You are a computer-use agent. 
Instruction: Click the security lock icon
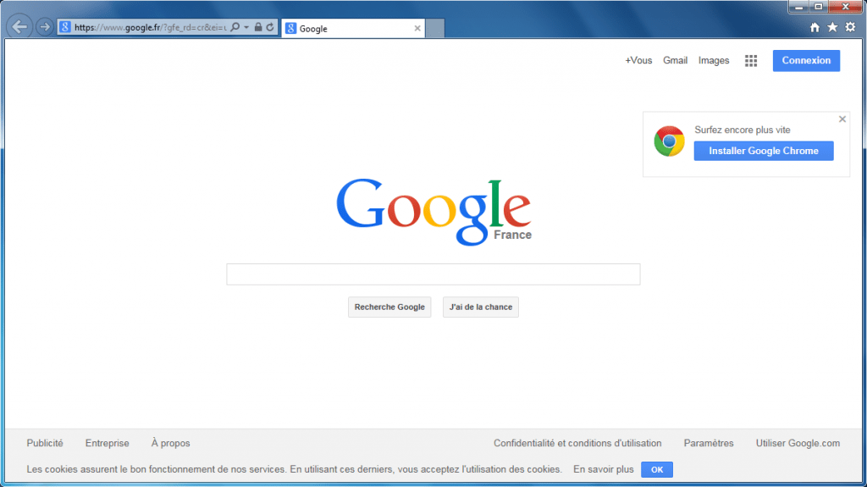coord(257,26)
